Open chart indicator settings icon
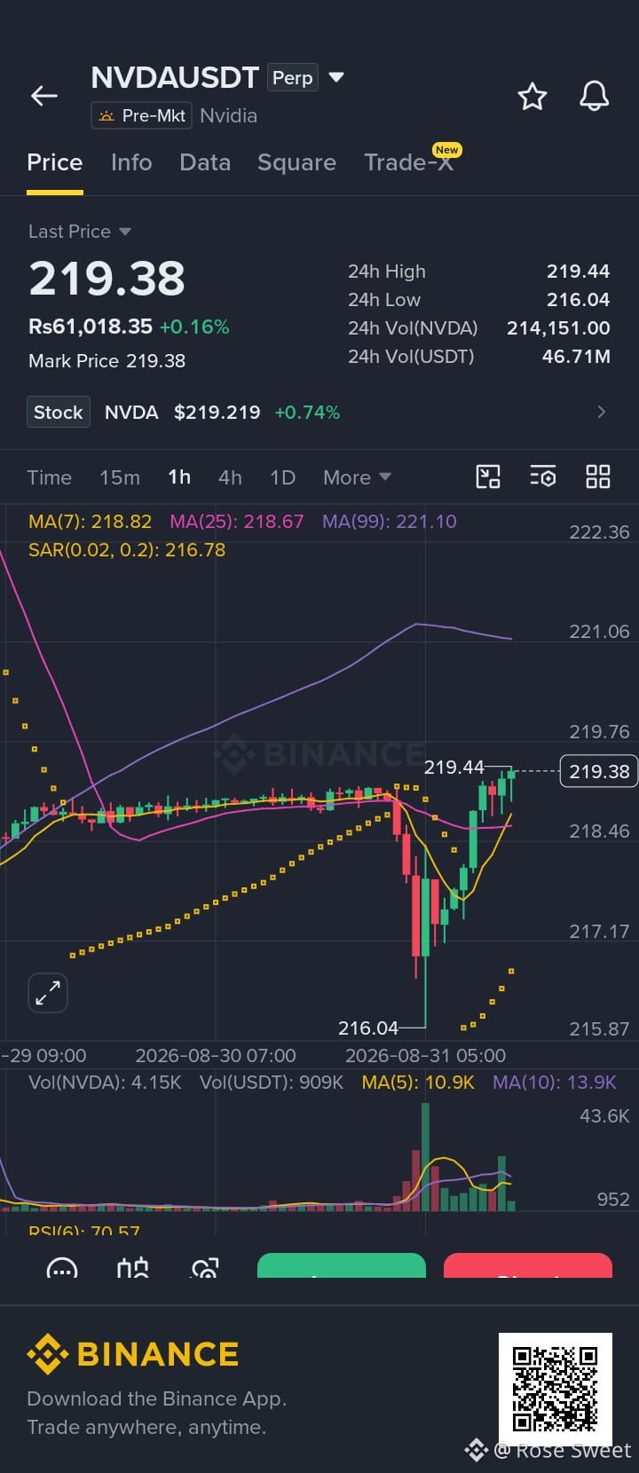639x1473 pixels. coord(543,477)
